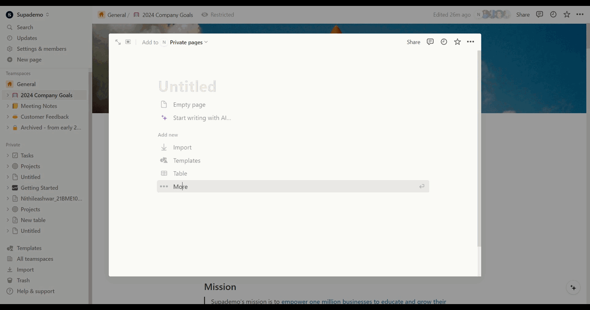Switch modal peek mode icon
Image resolution: width=590 pixels, height=310 pixels.
click(x=128, y=42)
